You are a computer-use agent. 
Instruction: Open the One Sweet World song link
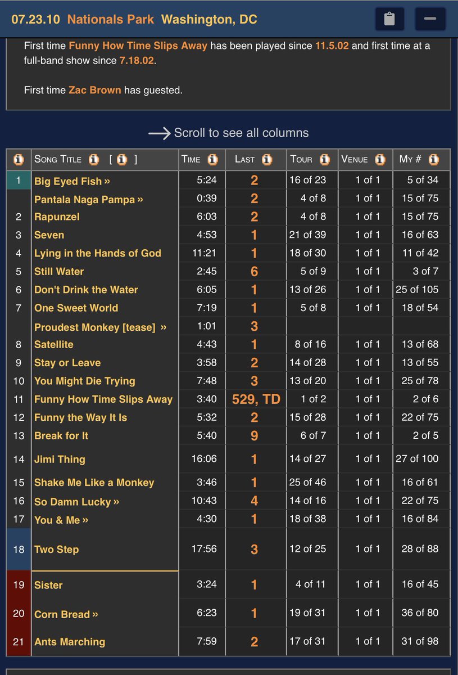(x=76, y=308)
